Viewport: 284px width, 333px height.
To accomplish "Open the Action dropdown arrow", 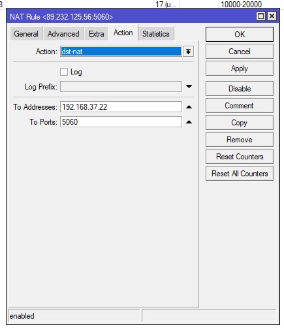I will 188,52.
